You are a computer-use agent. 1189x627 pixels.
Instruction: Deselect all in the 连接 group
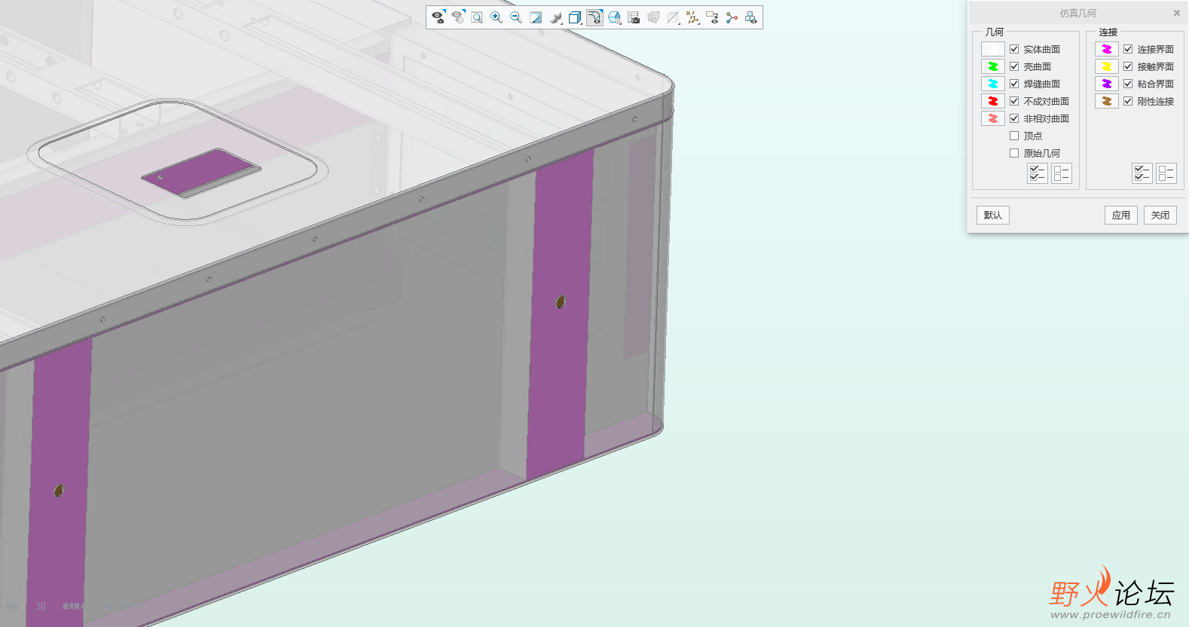[x=1166, y=173]
